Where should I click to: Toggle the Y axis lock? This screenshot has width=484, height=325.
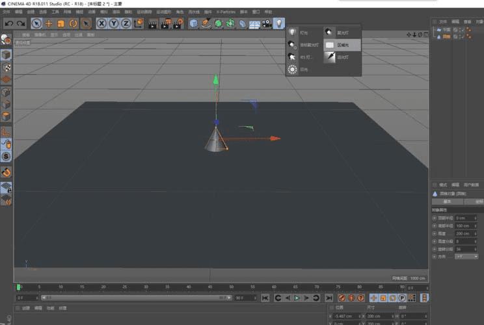114,23
